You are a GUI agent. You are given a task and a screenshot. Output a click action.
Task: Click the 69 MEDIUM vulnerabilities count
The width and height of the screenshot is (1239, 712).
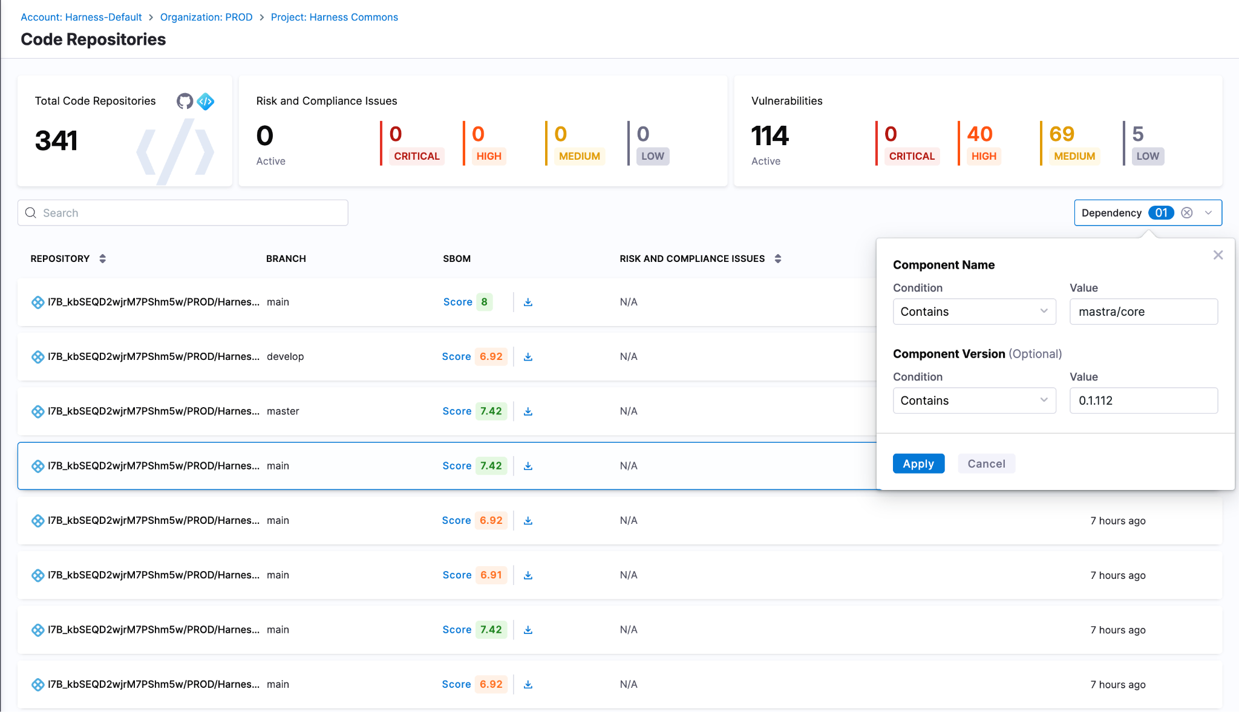(1062, 134)
